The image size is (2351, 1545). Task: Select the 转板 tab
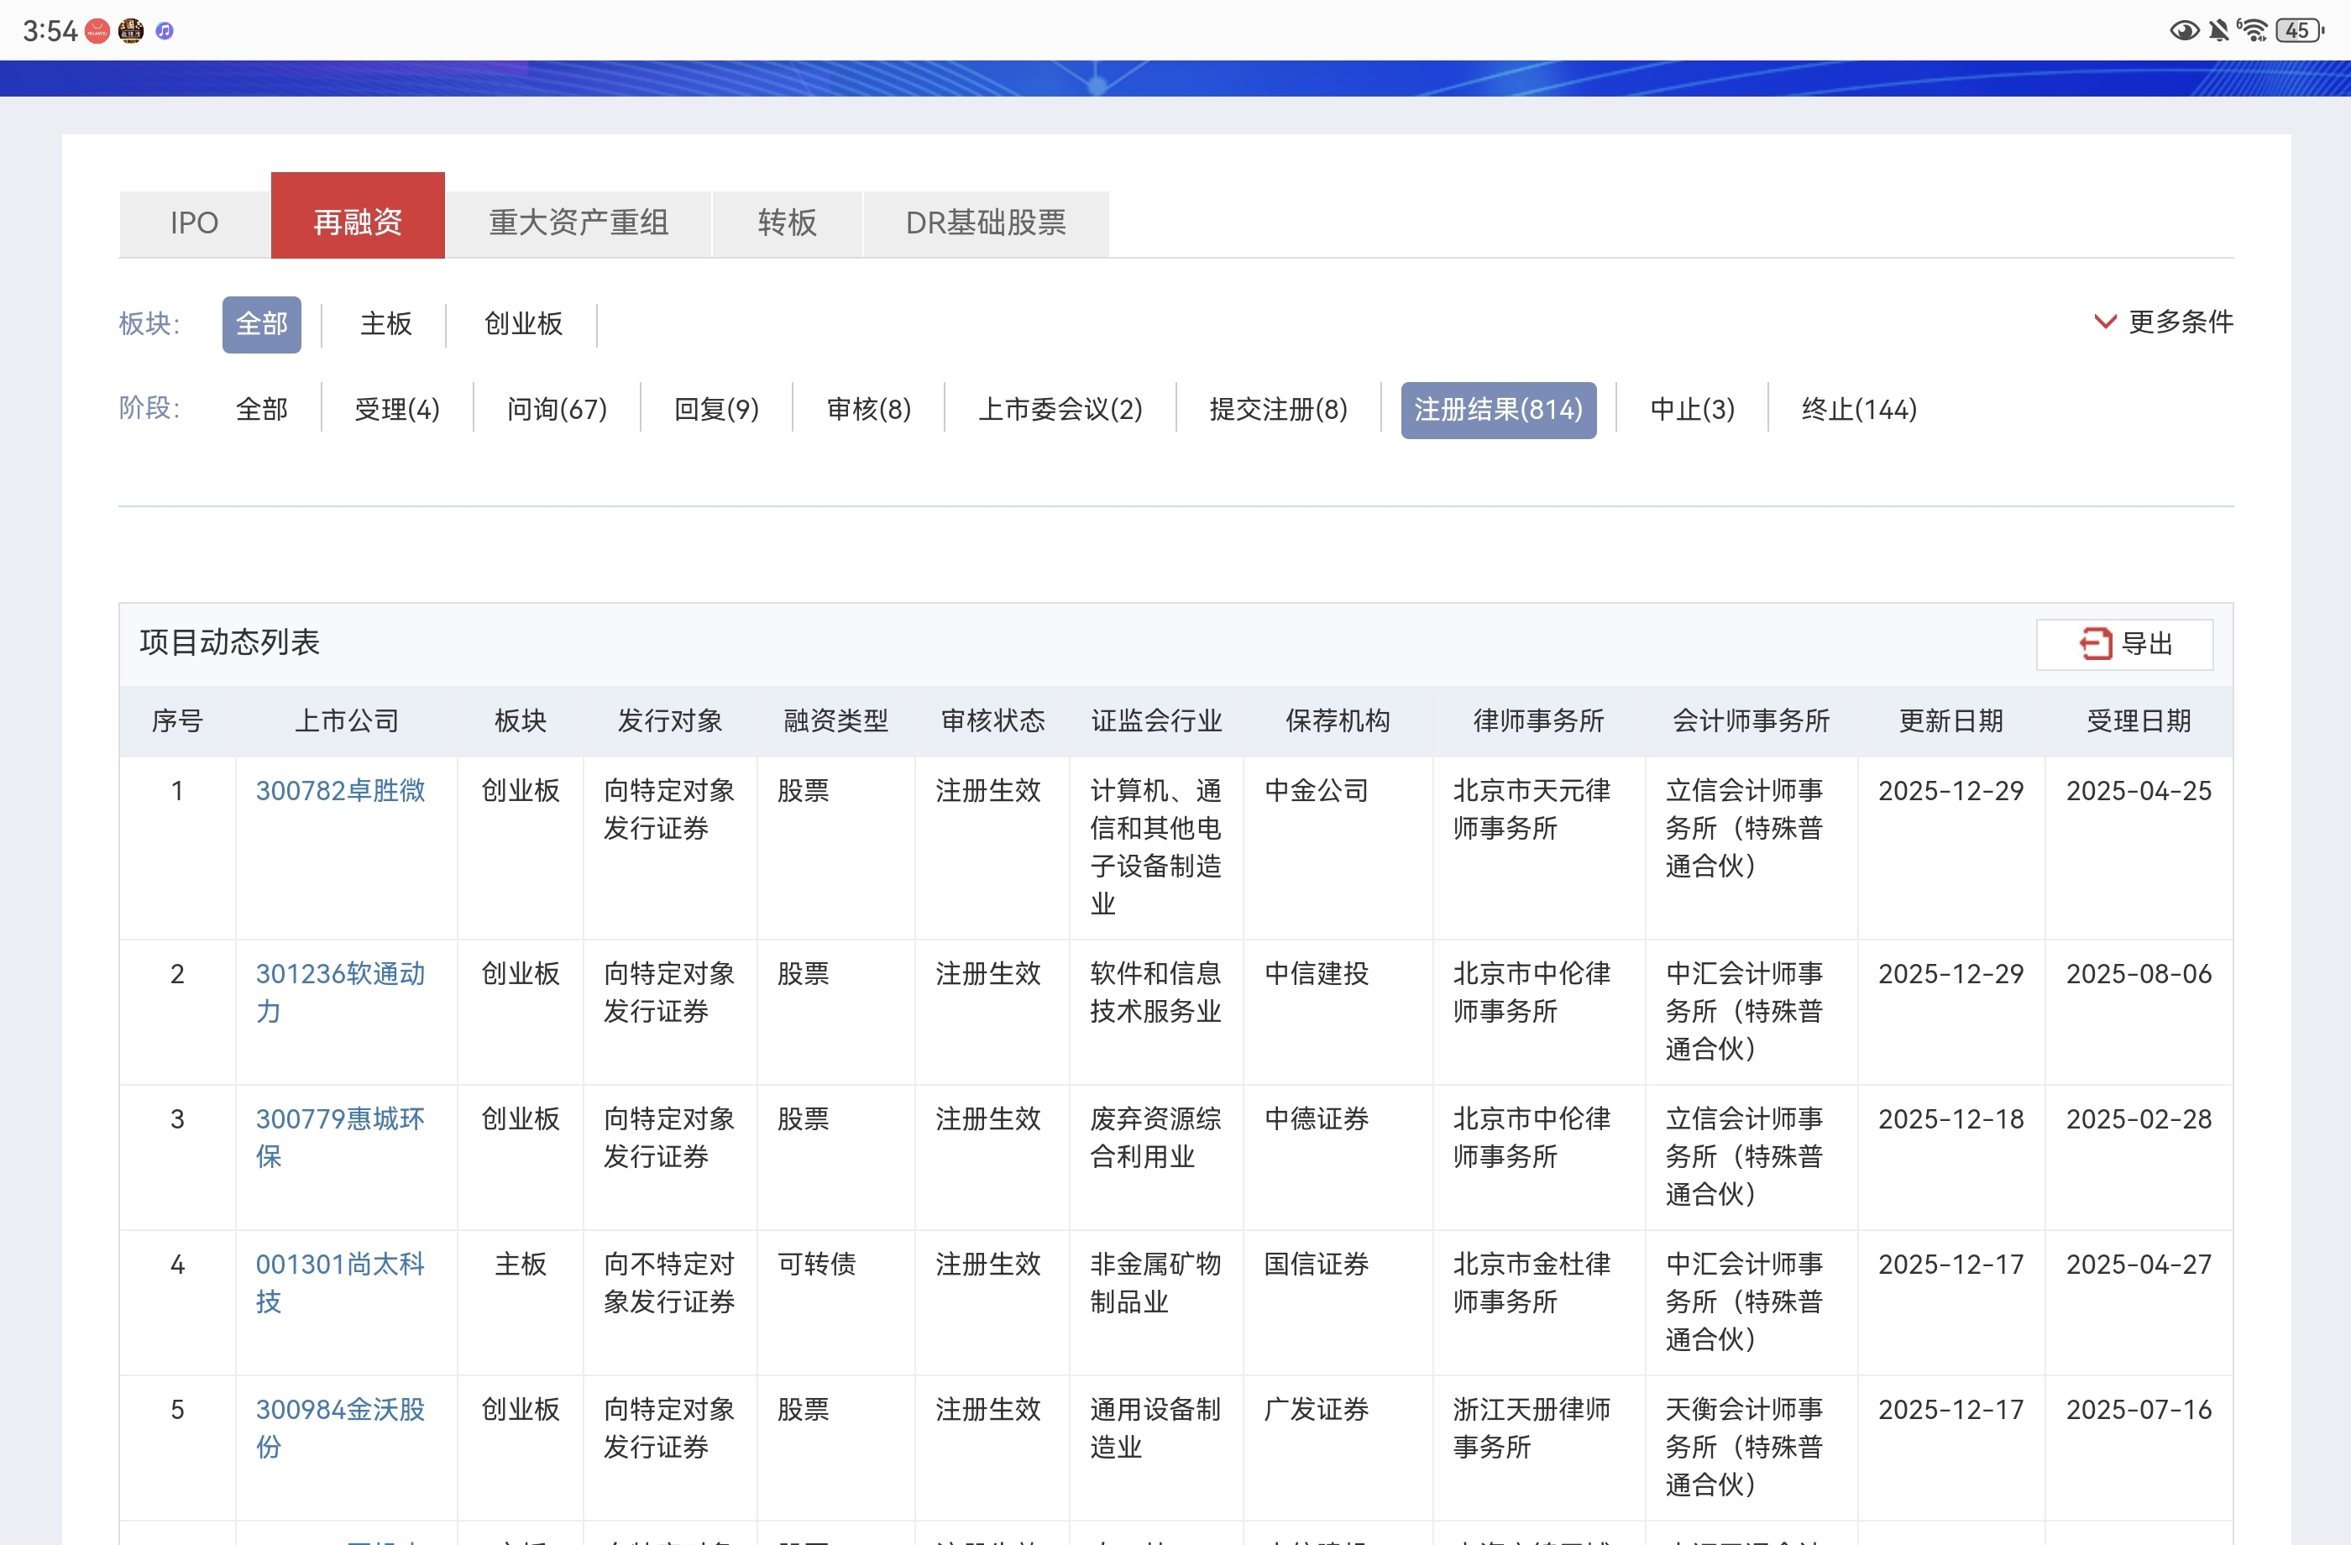pos(786,223)
